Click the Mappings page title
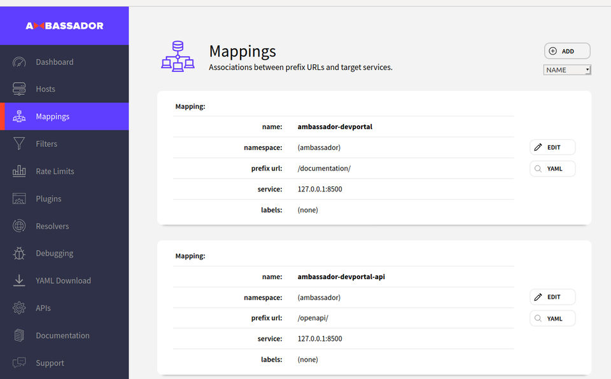The width and height of the screenshot is (611, 379). coord(242,52)
